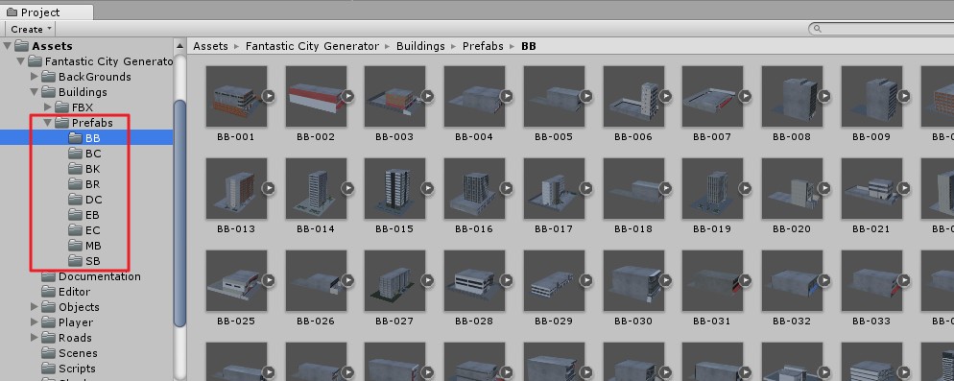Expand BB-018 prefab with its arrow button
The image size is (954, 381).
coord(666,189)
